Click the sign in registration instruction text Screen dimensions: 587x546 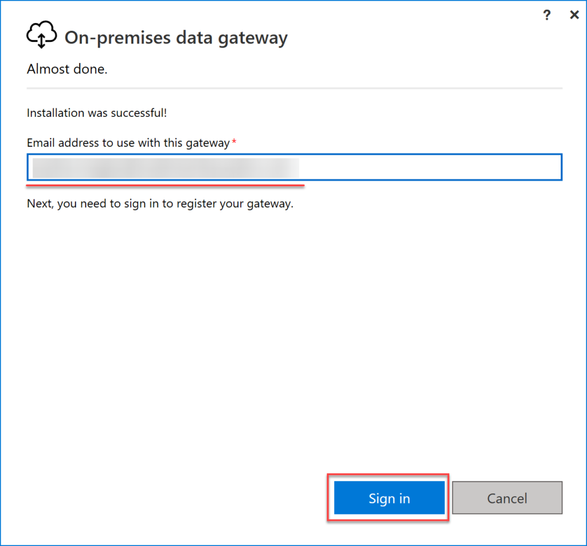pyautogui.click(x=159, y=203)
